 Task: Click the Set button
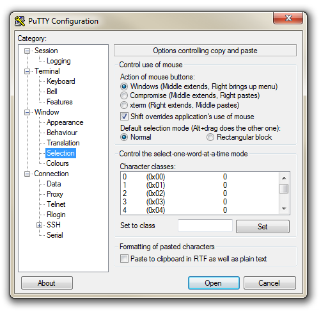263,226
